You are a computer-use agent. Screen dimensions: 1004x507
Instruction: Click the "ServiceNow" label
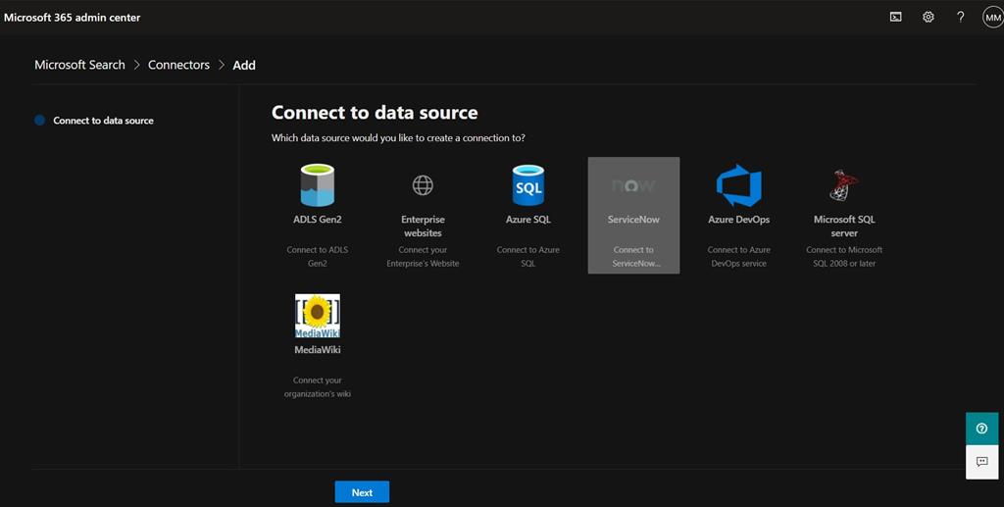(x=633, y=219)
